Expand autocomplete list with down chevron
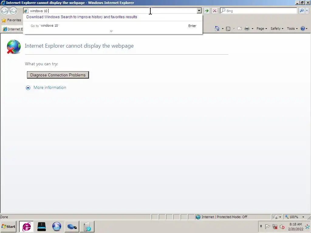The width and height of the screenshot is (311, 233). pos(111,31)
